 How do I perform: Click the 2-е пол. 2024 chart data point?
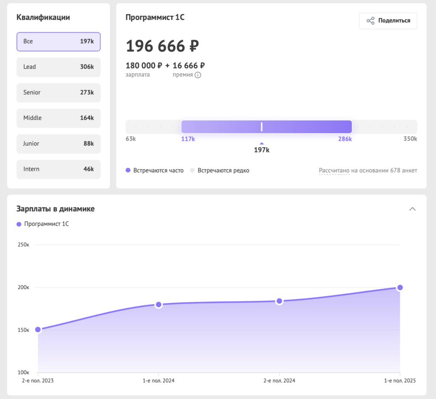[279, 301]
